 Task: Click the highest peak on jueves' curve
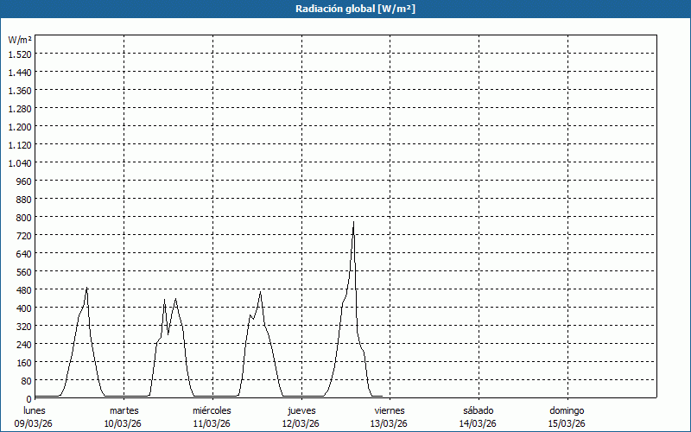353,223
